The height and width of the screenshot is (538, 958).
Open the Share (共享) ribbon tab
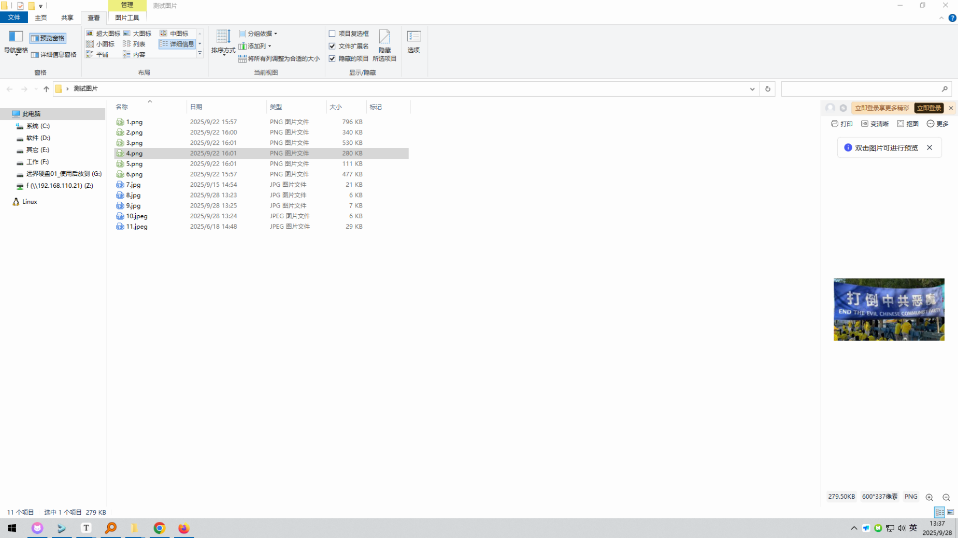point(67,18)
